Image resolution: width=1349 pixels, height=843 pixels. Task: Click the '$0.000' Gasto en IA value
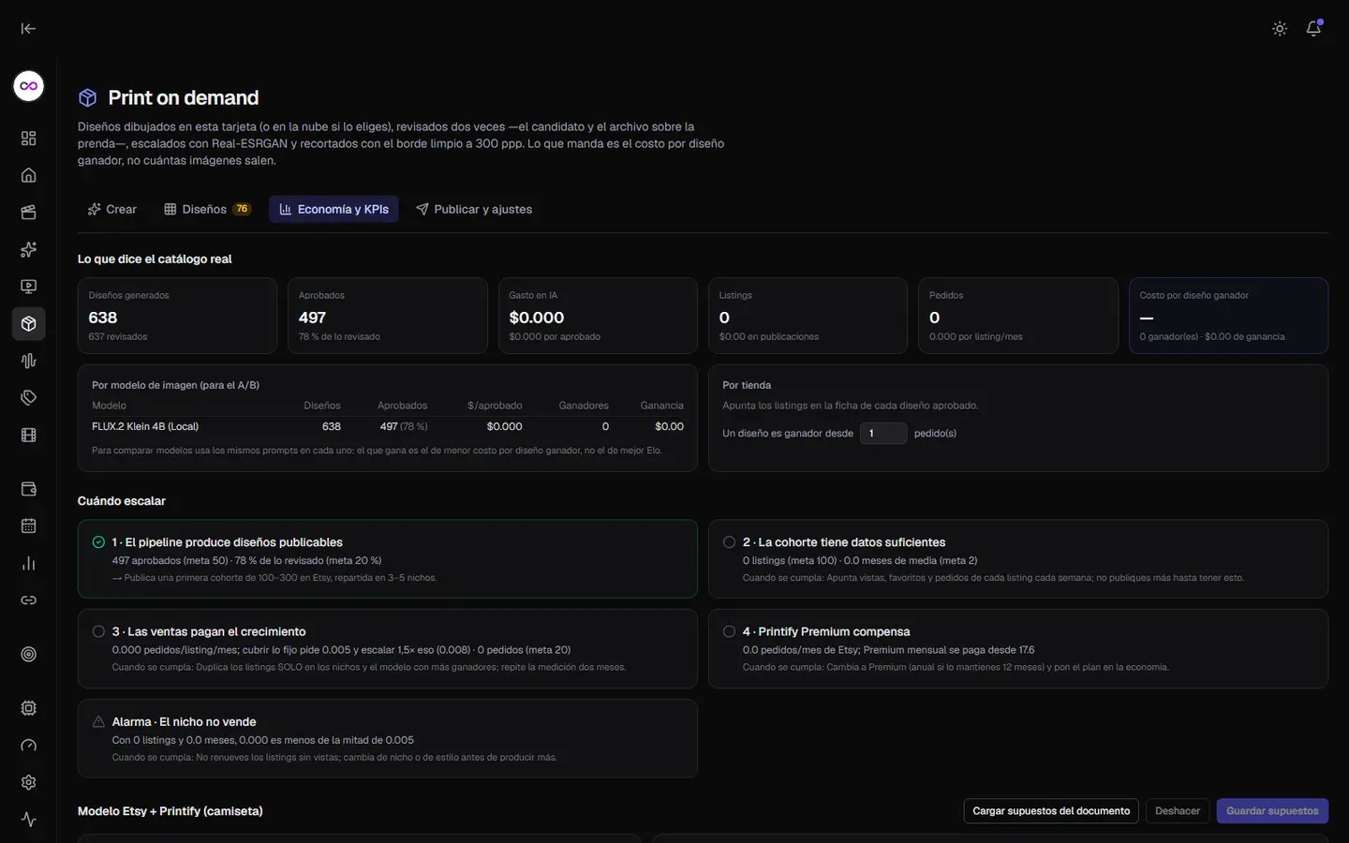pyautogui.click(x=537, y=318)
